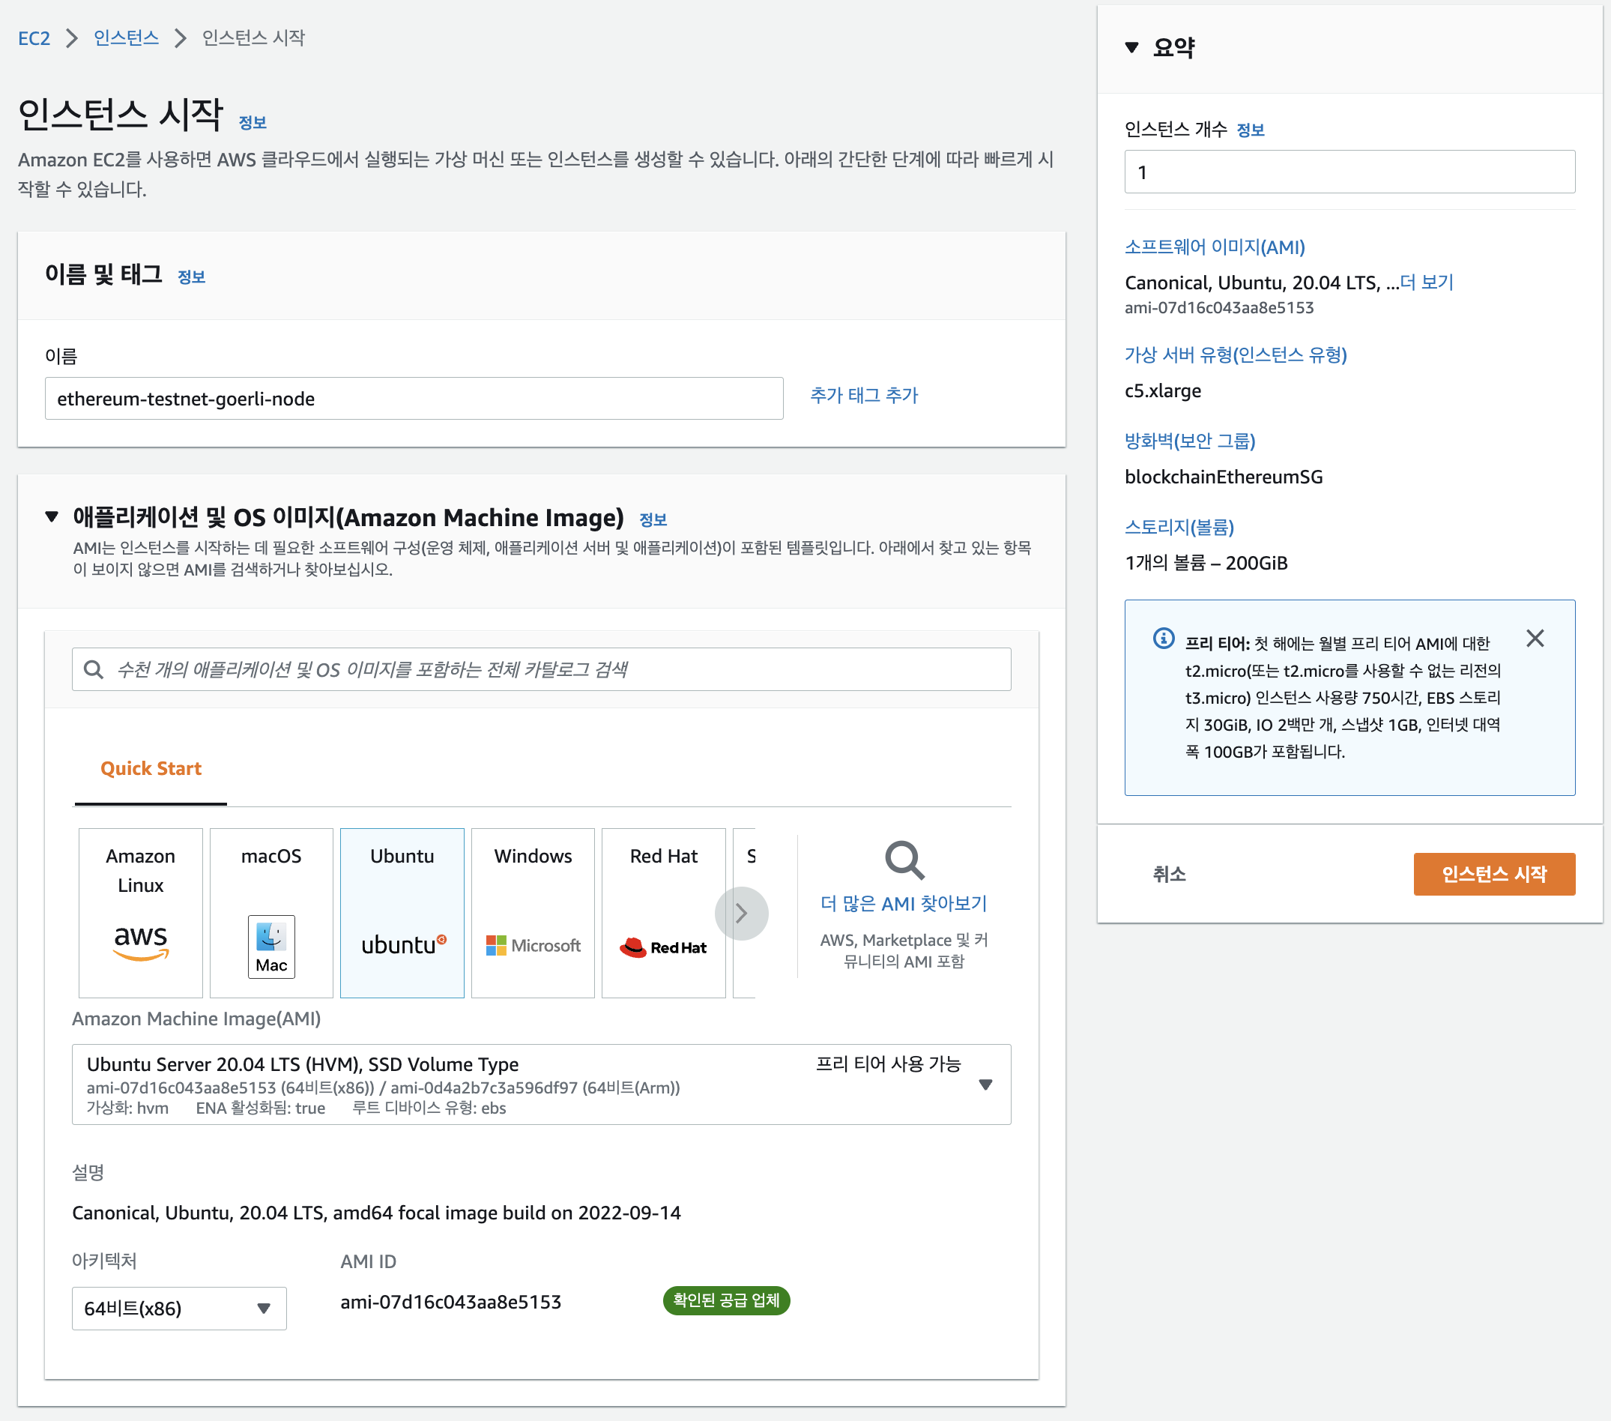This screenshot has height=1421, width=1611.
Task: Select the Windows Microsoft AMI tile
Action: click(x=533, y=912)
